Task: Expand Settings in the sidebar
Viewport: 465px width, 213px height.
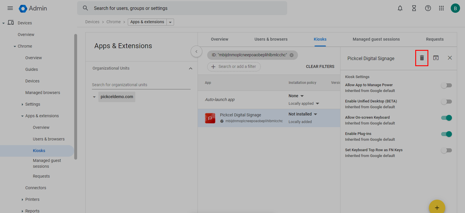Action: point(22,104)
